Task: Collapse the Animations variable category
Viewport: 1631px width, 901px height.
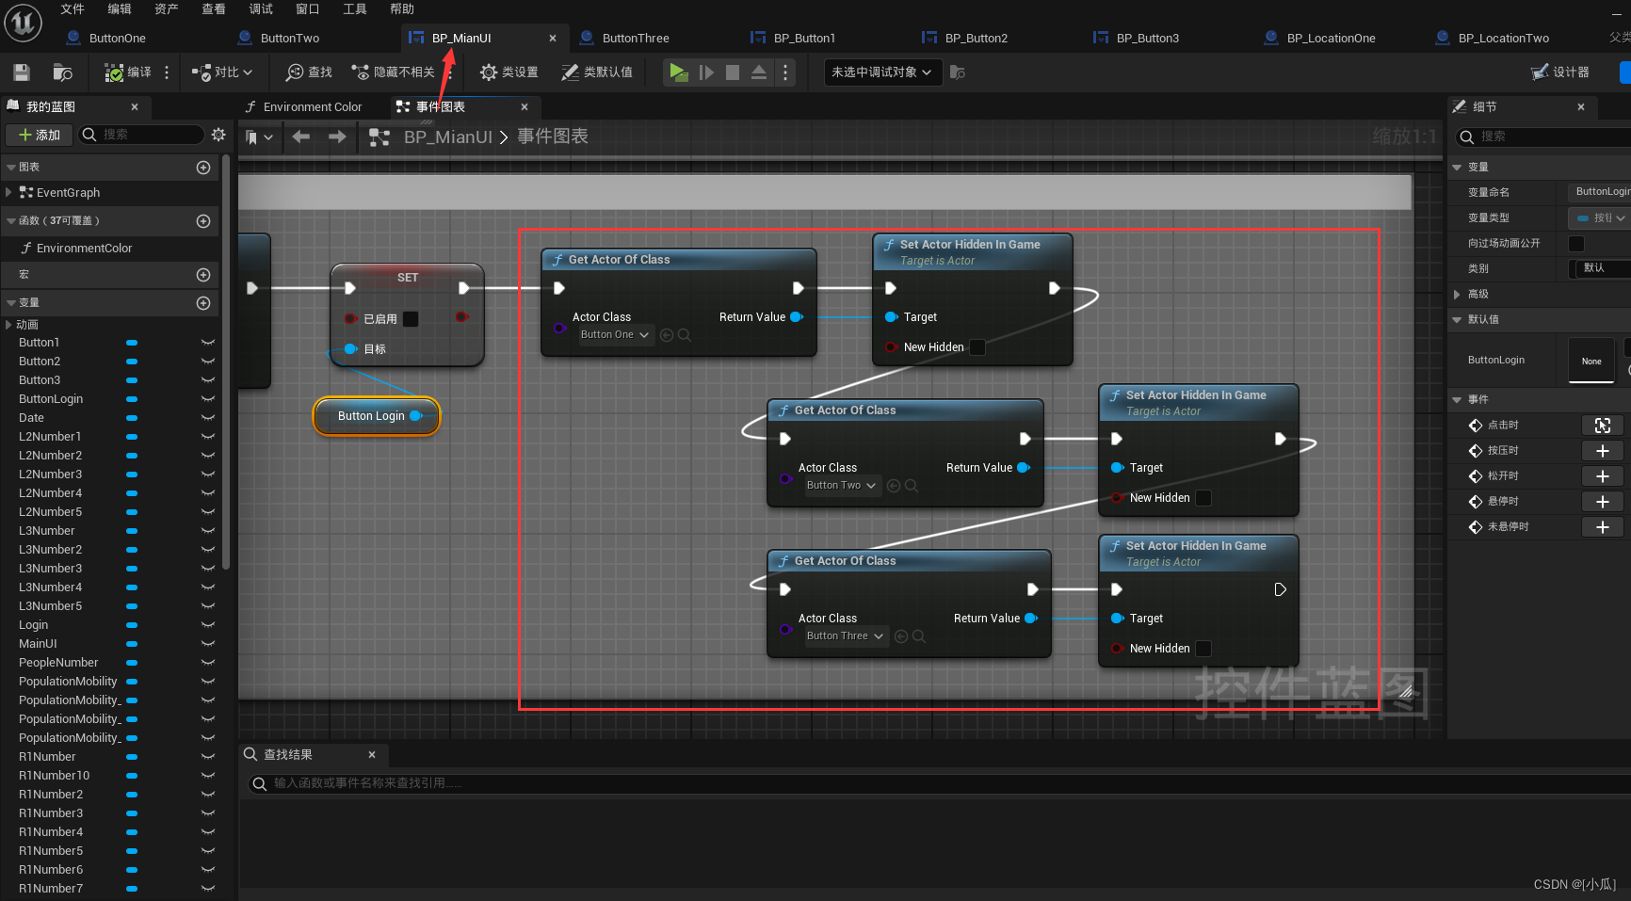Action: tap(8, 325)
